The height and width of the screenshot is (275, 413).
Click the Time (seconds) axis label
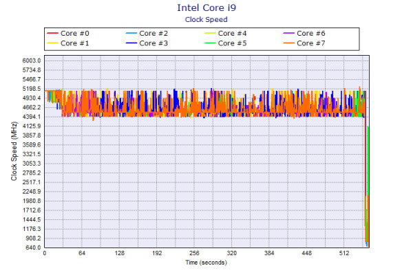point(206,263)
